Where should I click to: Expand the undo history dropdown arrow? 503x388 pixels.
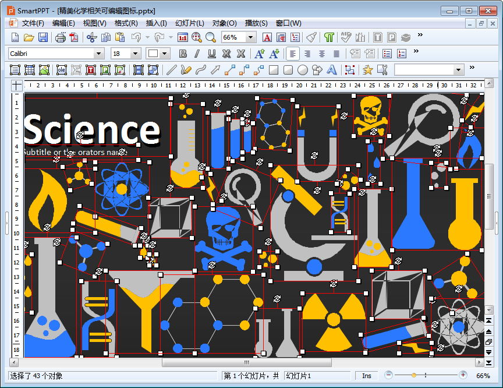[x=147, y=37]
